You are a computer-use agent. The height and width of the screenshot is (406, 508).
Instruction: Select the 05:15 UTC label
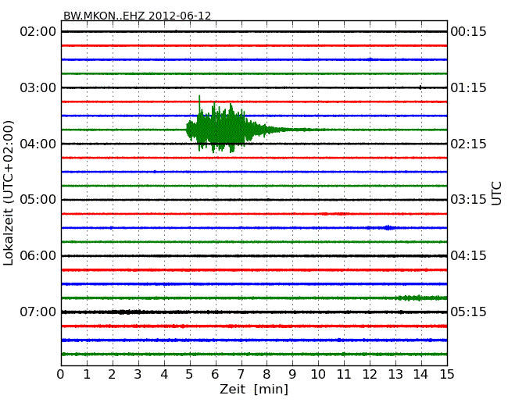pos(468,312)
